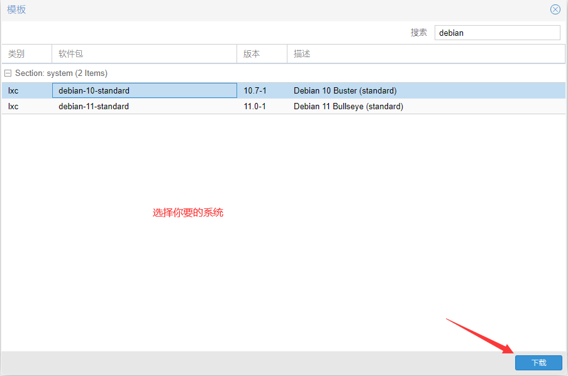This screenshot has width=568, height=376.
Task: Close the 模板 dialog window
Action: (x=555, y=9)
